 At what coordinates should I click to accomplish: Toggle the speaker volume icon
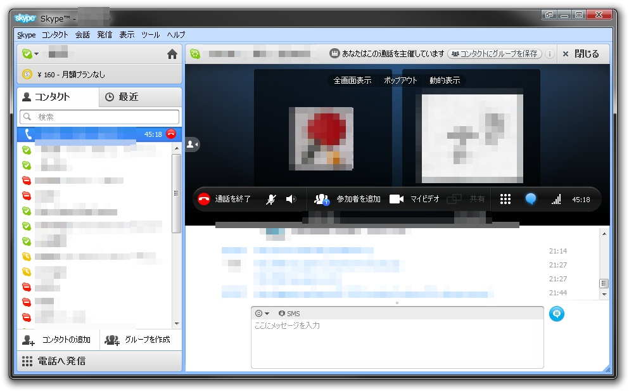pyautogui.click(x=291, y=199)
